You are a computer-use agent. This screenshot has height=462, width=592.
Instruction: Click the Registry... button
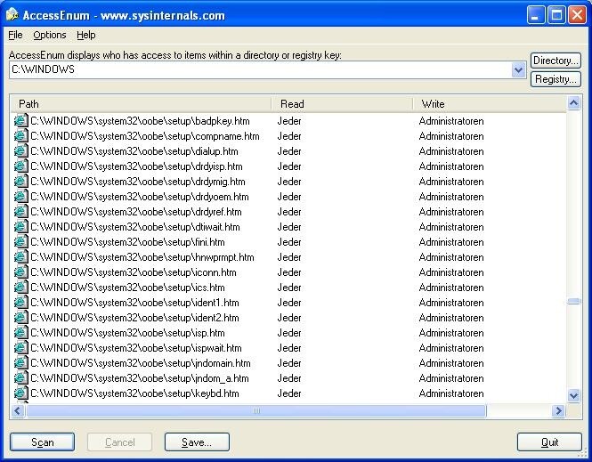556,79
